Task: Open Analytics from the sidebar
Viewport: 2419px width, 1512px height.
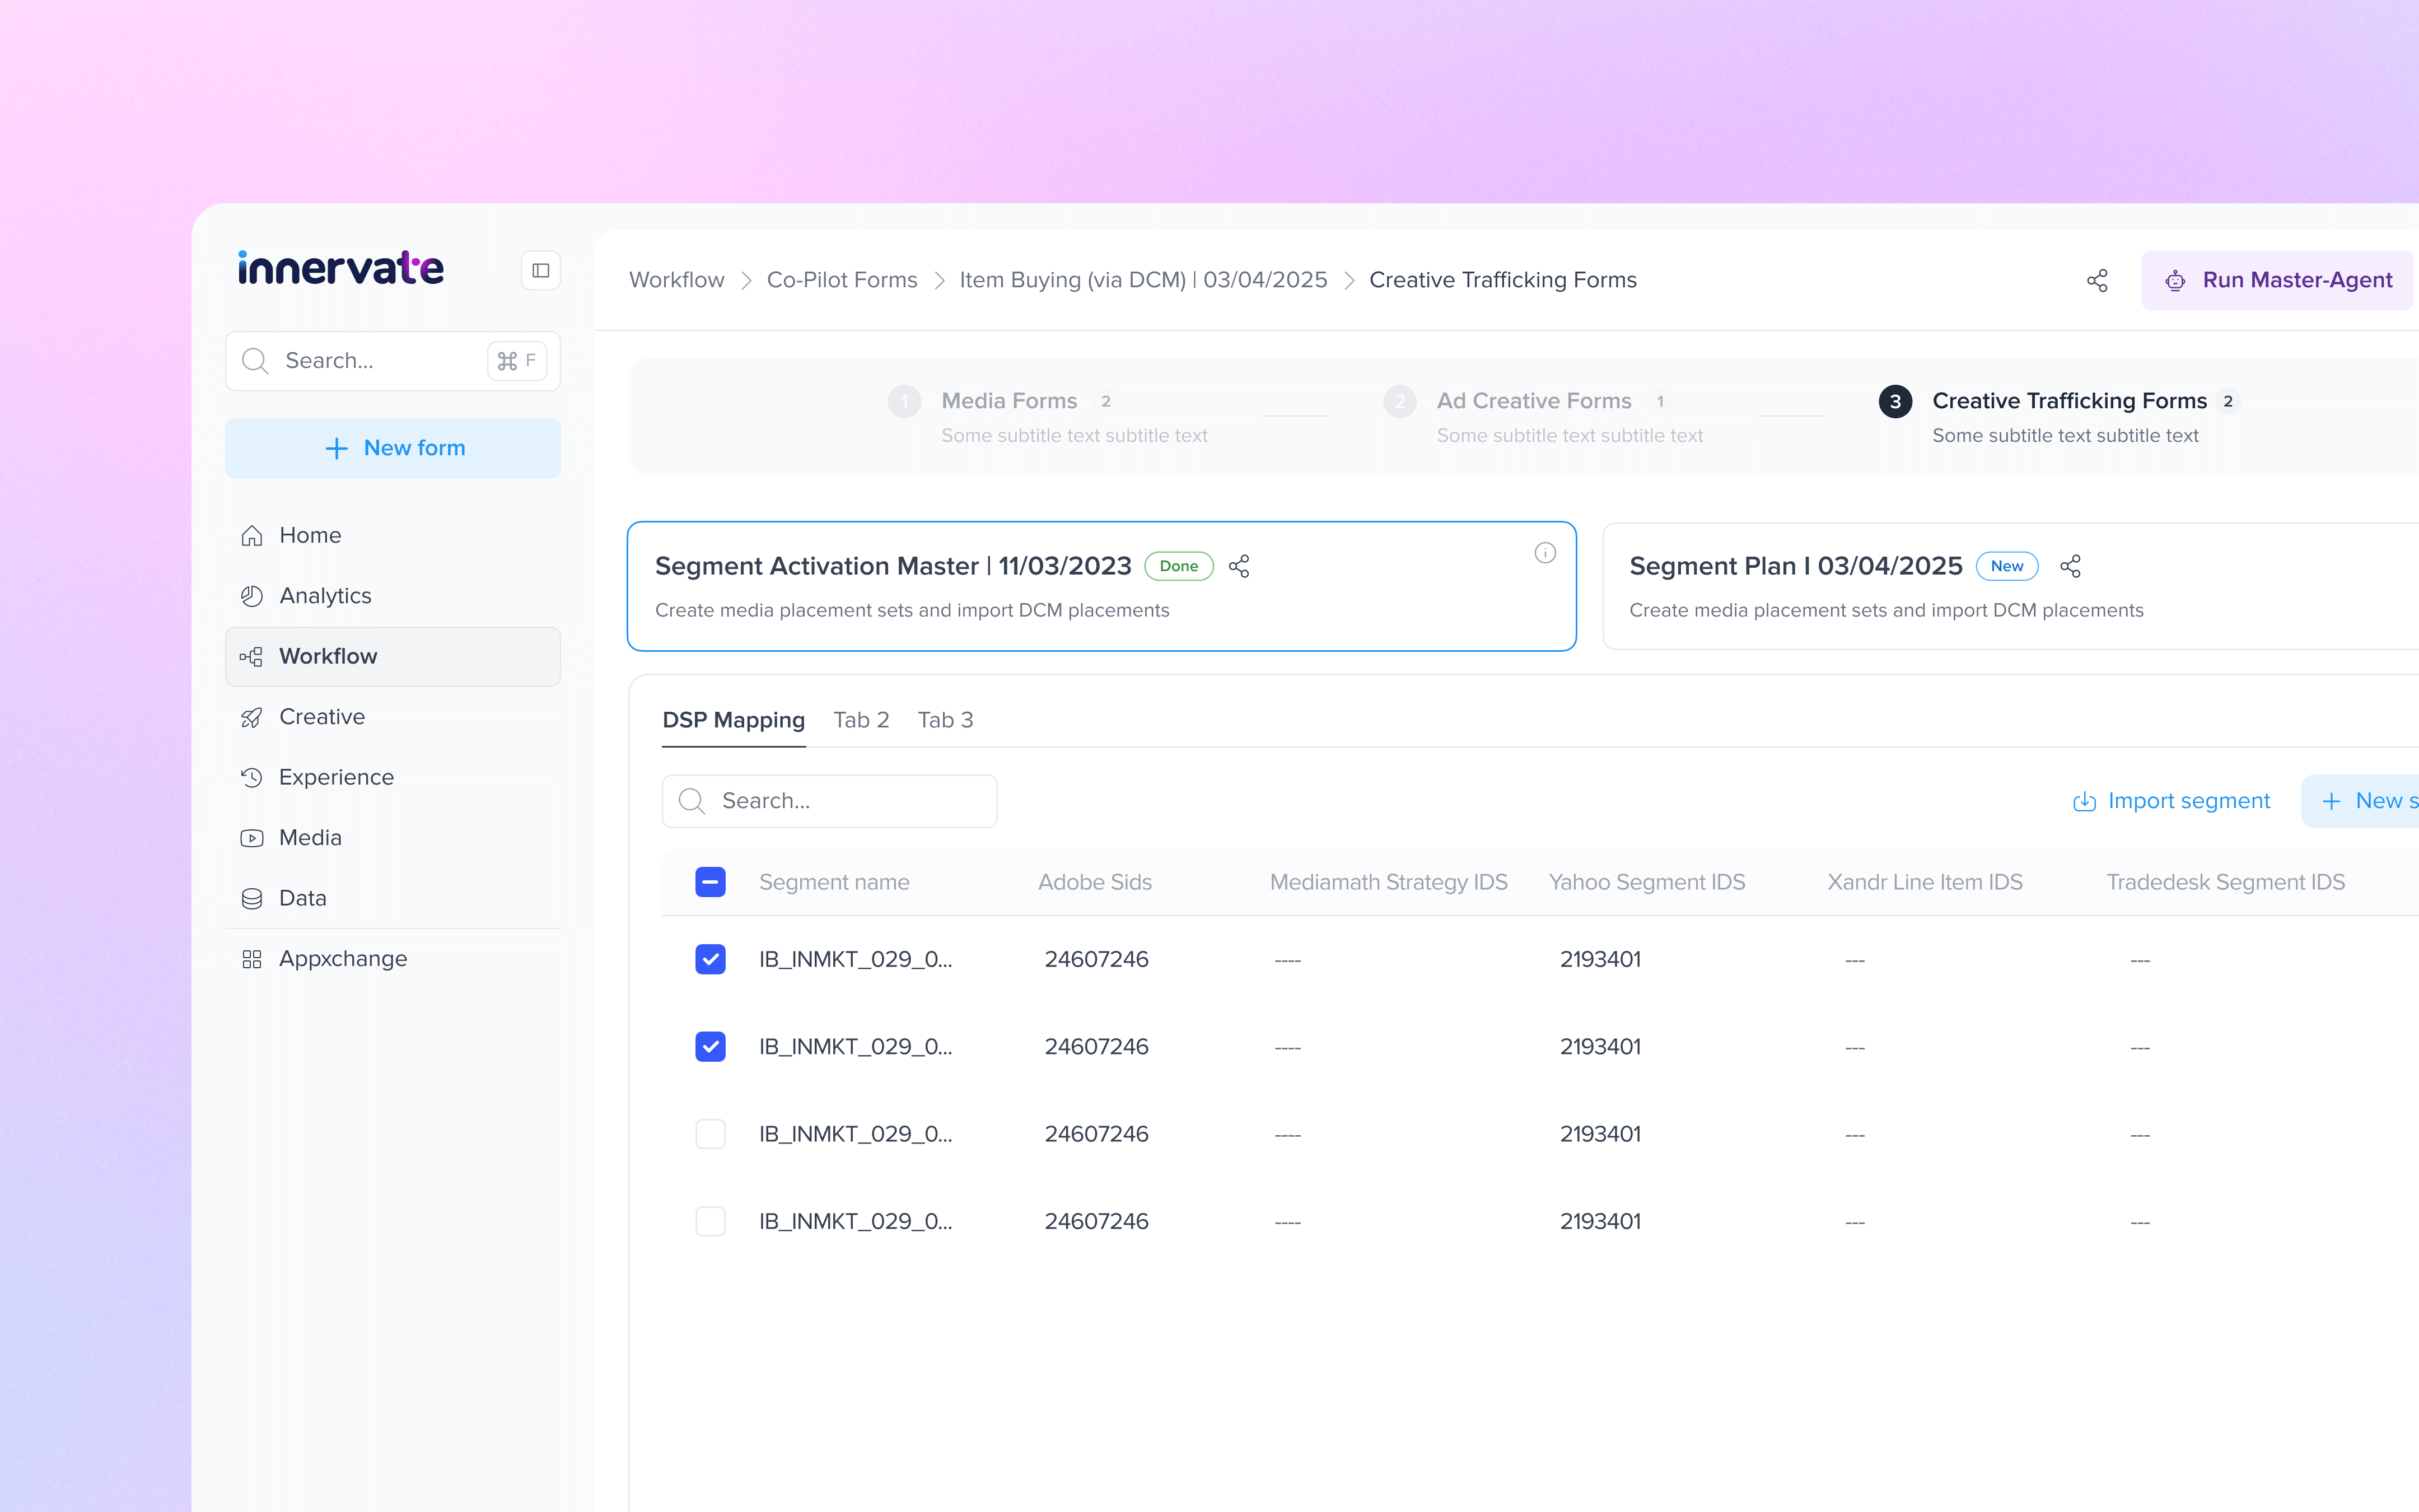Action: click(x=325, y=596)
